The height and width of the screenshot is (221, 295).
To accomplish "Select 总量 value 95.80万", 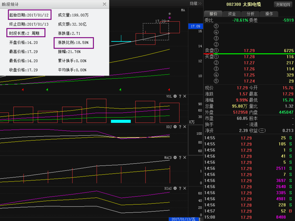I will point(239,106).
